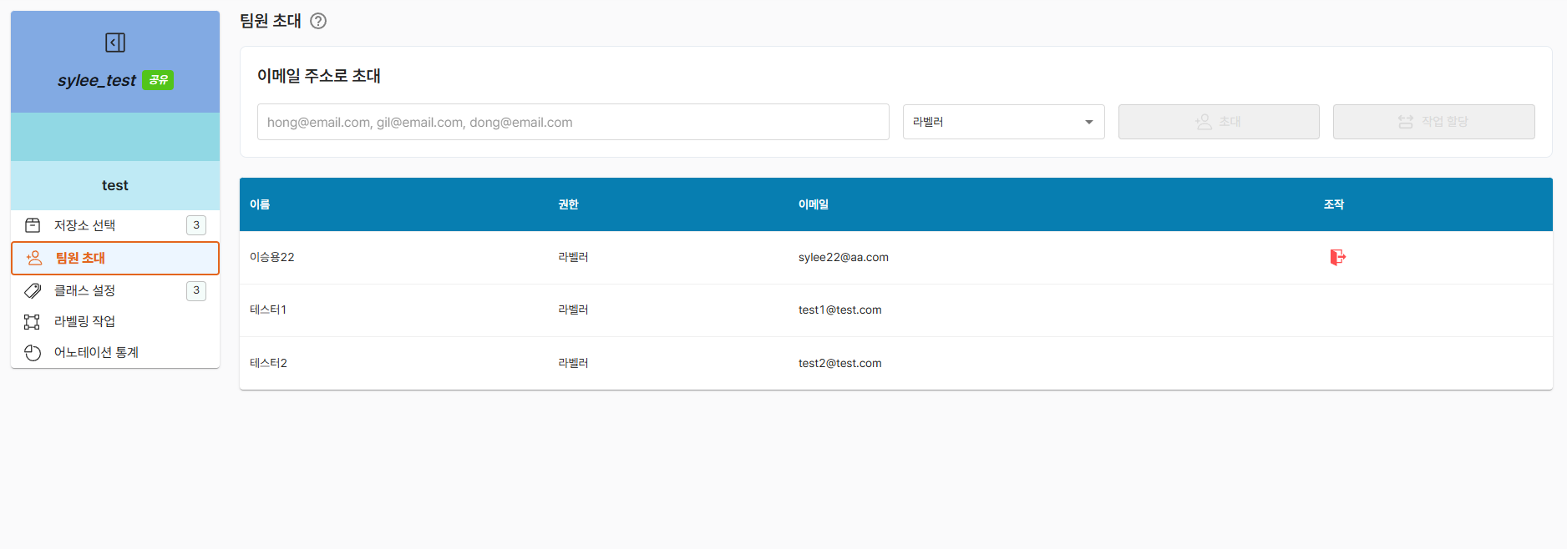Click email sylee22@aa.com
This screenshot has width=1567, height=549.
[843, 257]
